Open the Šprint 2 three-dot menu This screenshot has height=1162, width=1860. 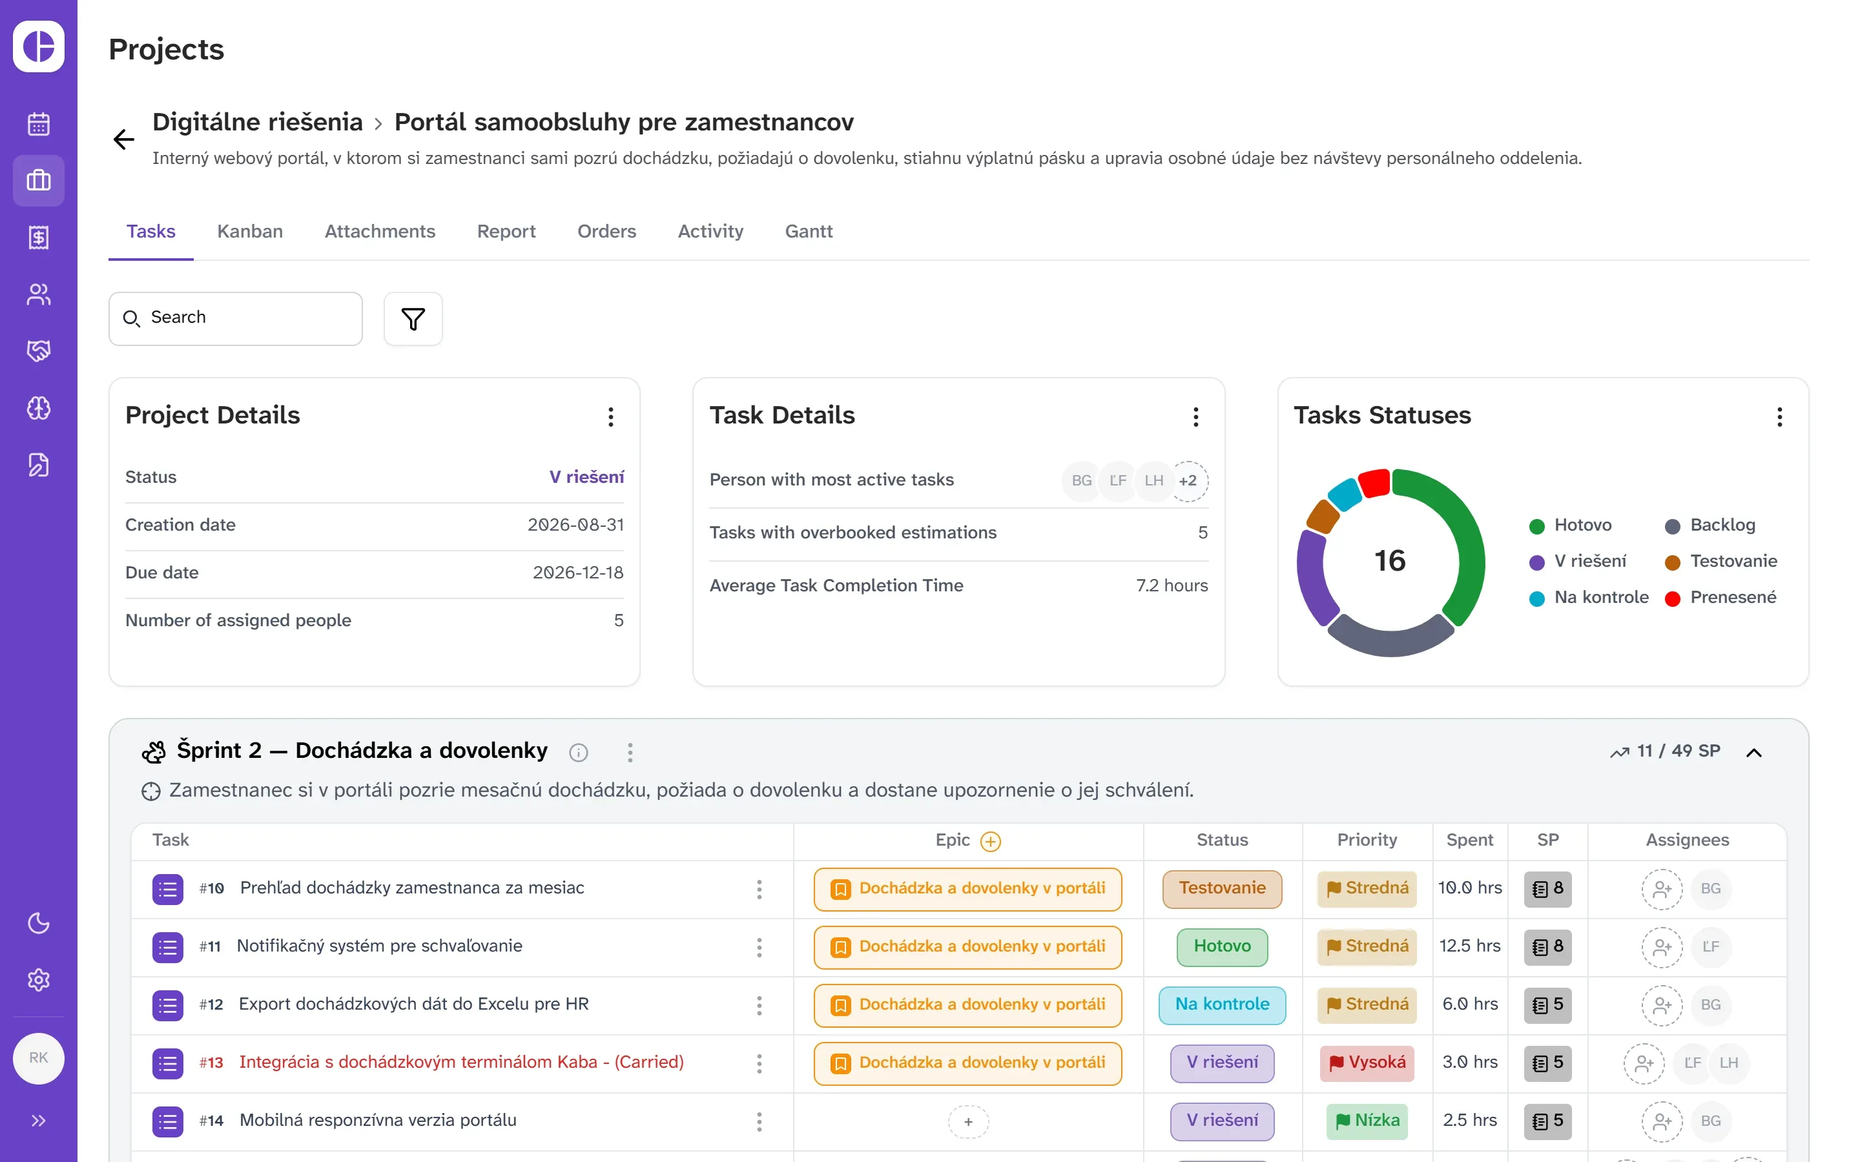coord(630,752)
